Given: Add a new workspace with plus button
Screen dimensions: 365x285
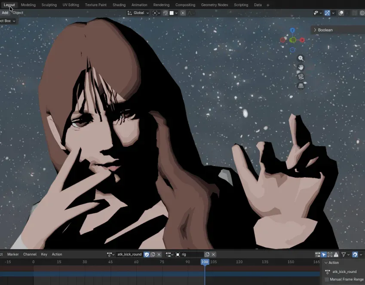Looking at the screenshot, I should point(268,5).
